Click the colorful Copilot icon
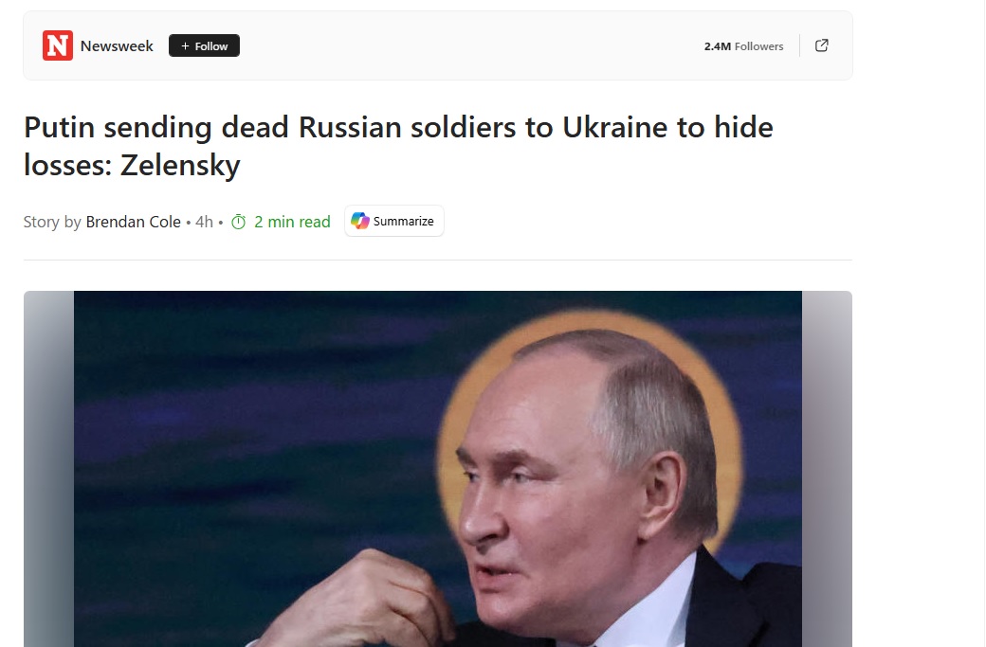The height and width of the screenshot is (647, 986). (360, 221)
